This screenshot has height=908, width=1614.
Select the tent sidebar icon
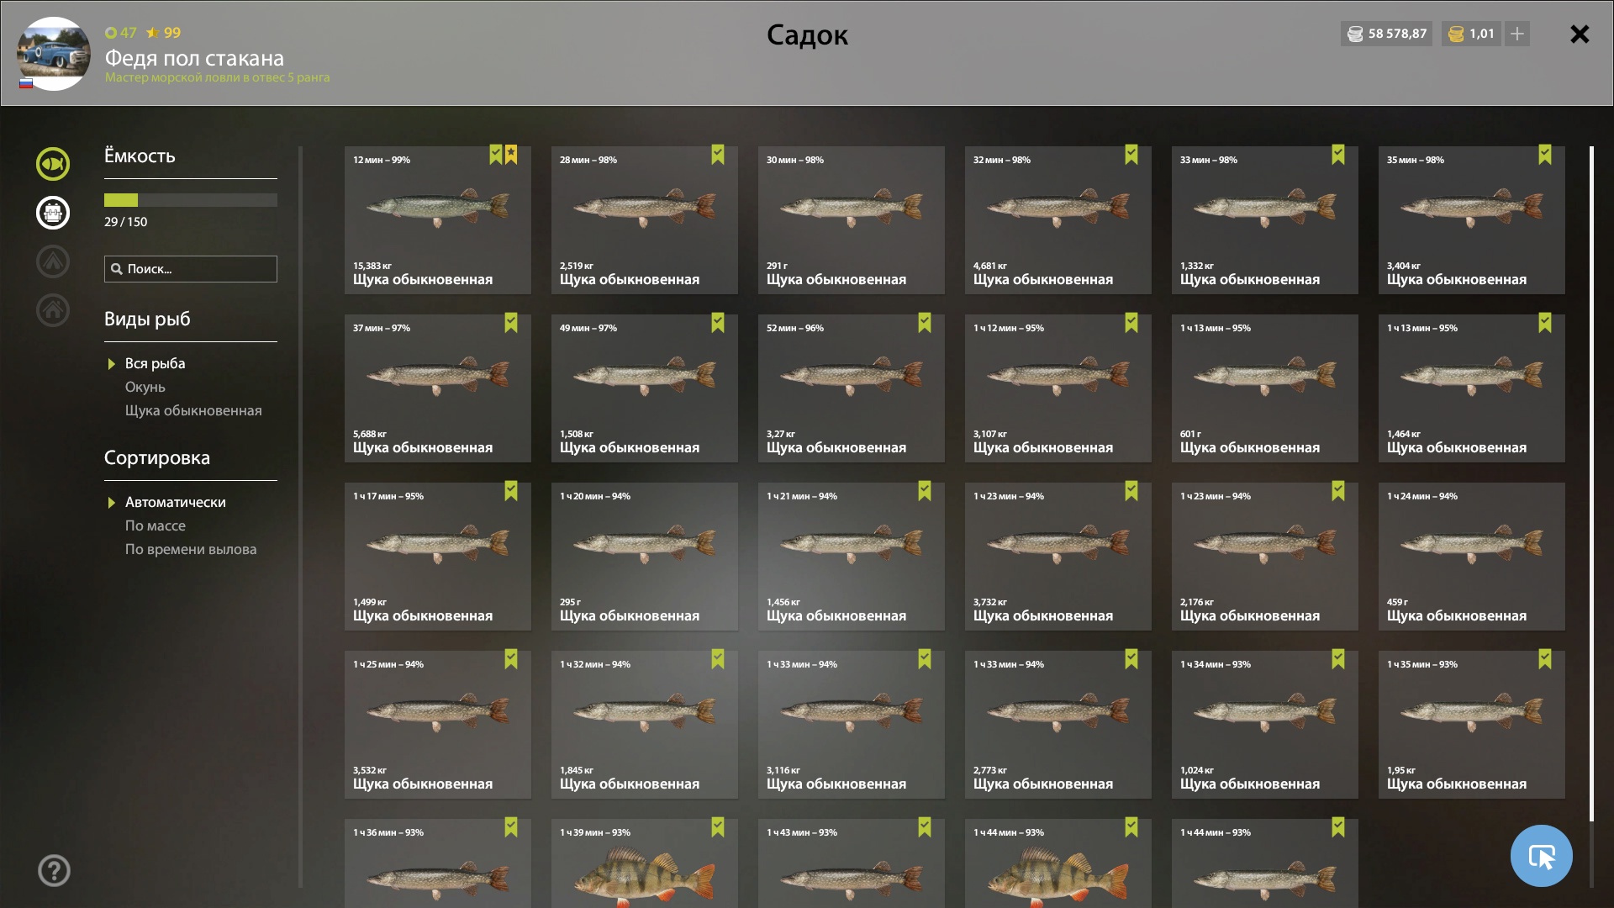pyautogui.click(x=53, y=261)
